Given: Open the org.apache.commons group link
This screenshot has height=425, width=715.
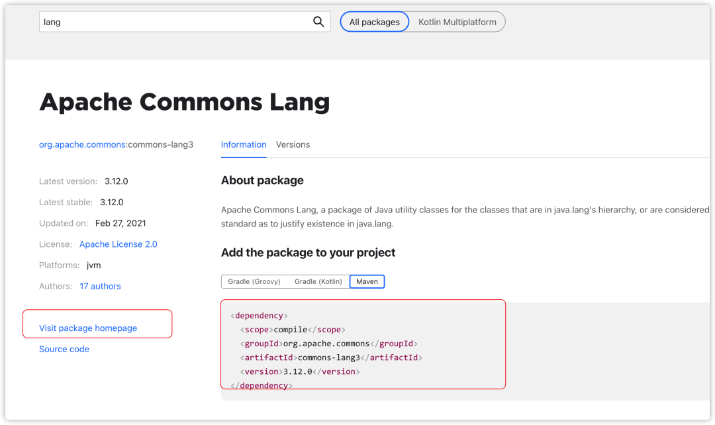Looking at the screenshot, I should (82, 144).
